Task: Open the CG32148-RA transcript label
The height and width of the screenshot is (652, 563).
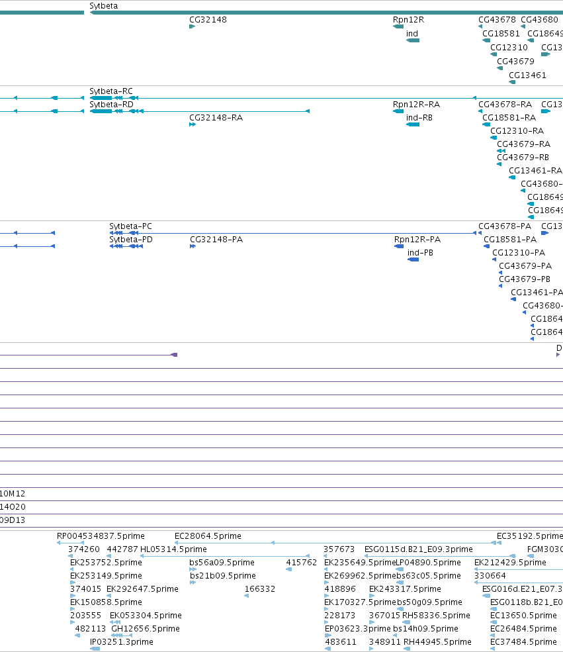Action: (216, 118)
